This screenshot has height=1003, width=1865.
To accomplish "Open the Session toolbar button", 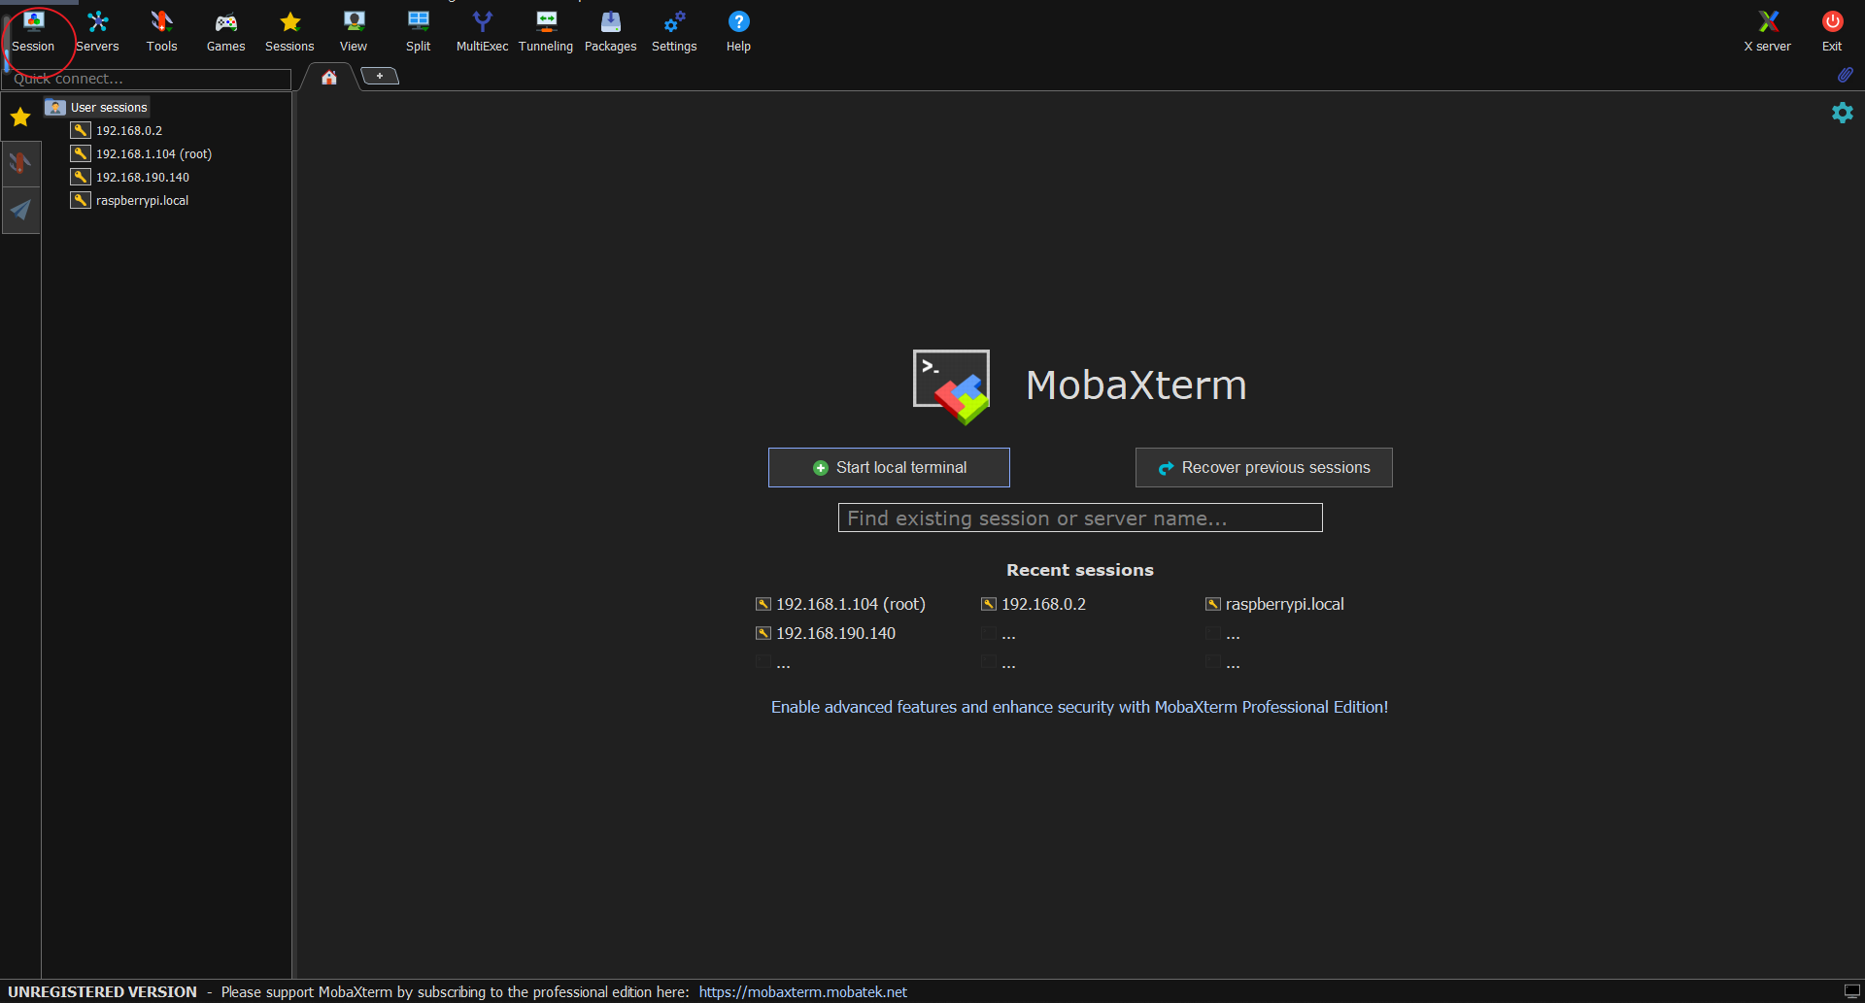I will pyautogui.click(x=33, y=31).
